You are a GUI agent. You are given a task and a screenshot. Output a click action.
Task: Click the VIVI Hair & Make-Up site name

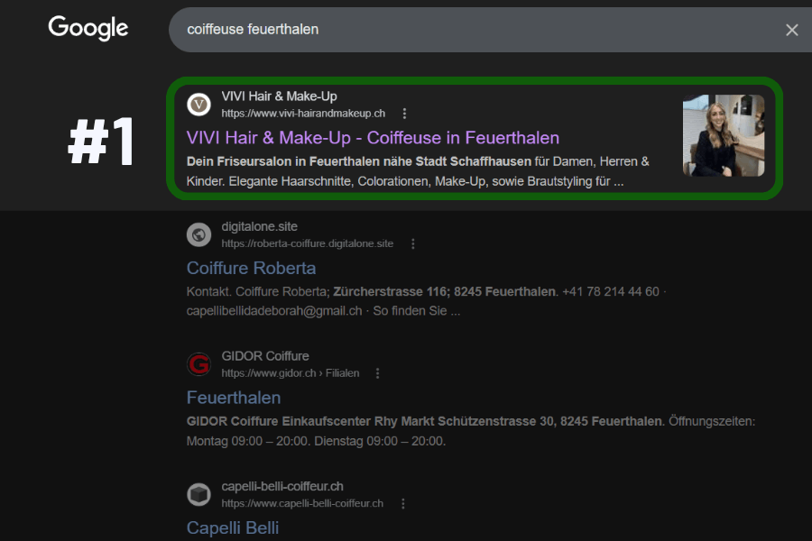point(279,96)
